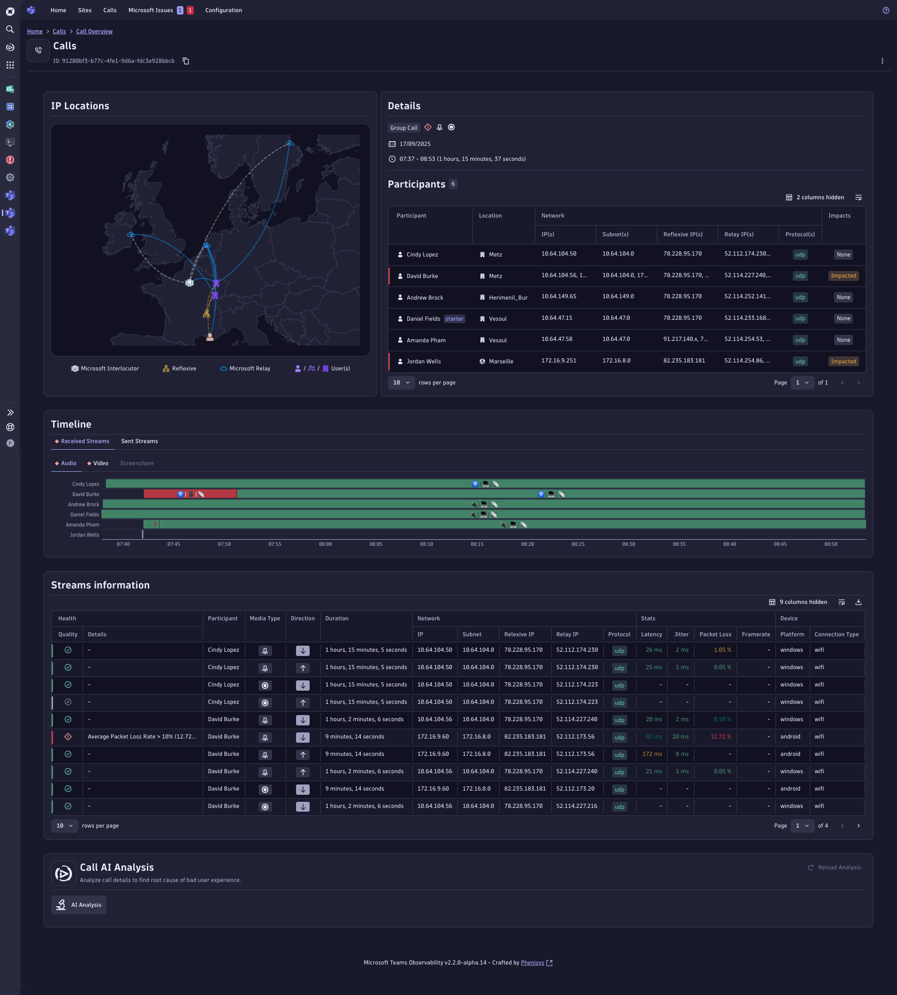
Task: Open the app launcher grid icon
Action: click(10, 65)
